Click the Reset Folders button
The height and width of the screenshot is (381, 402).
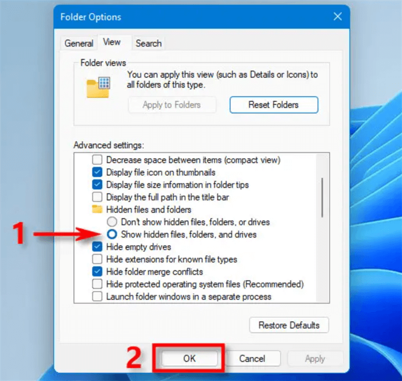pos(274,105)
